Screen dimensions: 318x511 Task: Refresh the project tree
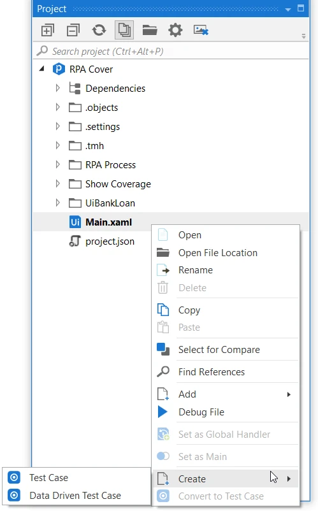pos(99,31)
